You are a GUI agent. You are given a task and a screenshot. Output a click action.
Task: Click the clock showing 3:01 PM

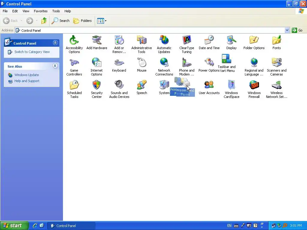[x=296, y=226]
